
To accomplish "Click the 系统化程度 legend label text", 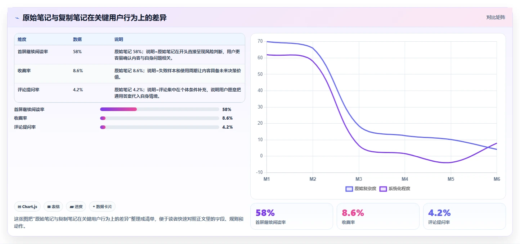I will point(399,189).
